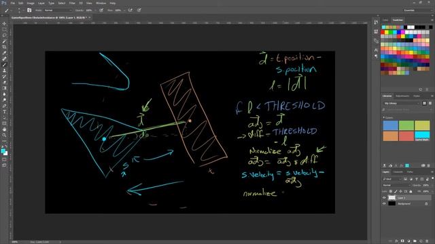
Task: Toggle Quick Mask mode in toolbox
Action: point(4,160)
